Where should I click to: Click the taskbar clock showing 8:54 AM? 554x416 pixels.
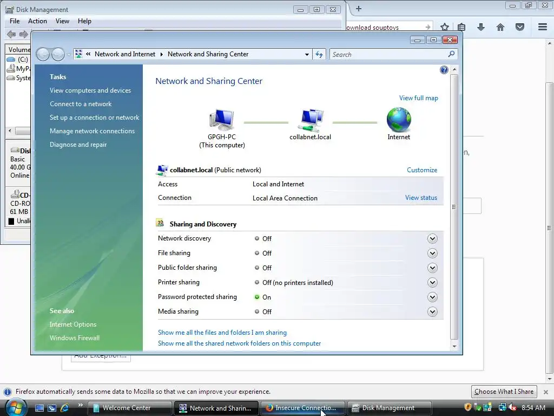click(x=533, y=407)
